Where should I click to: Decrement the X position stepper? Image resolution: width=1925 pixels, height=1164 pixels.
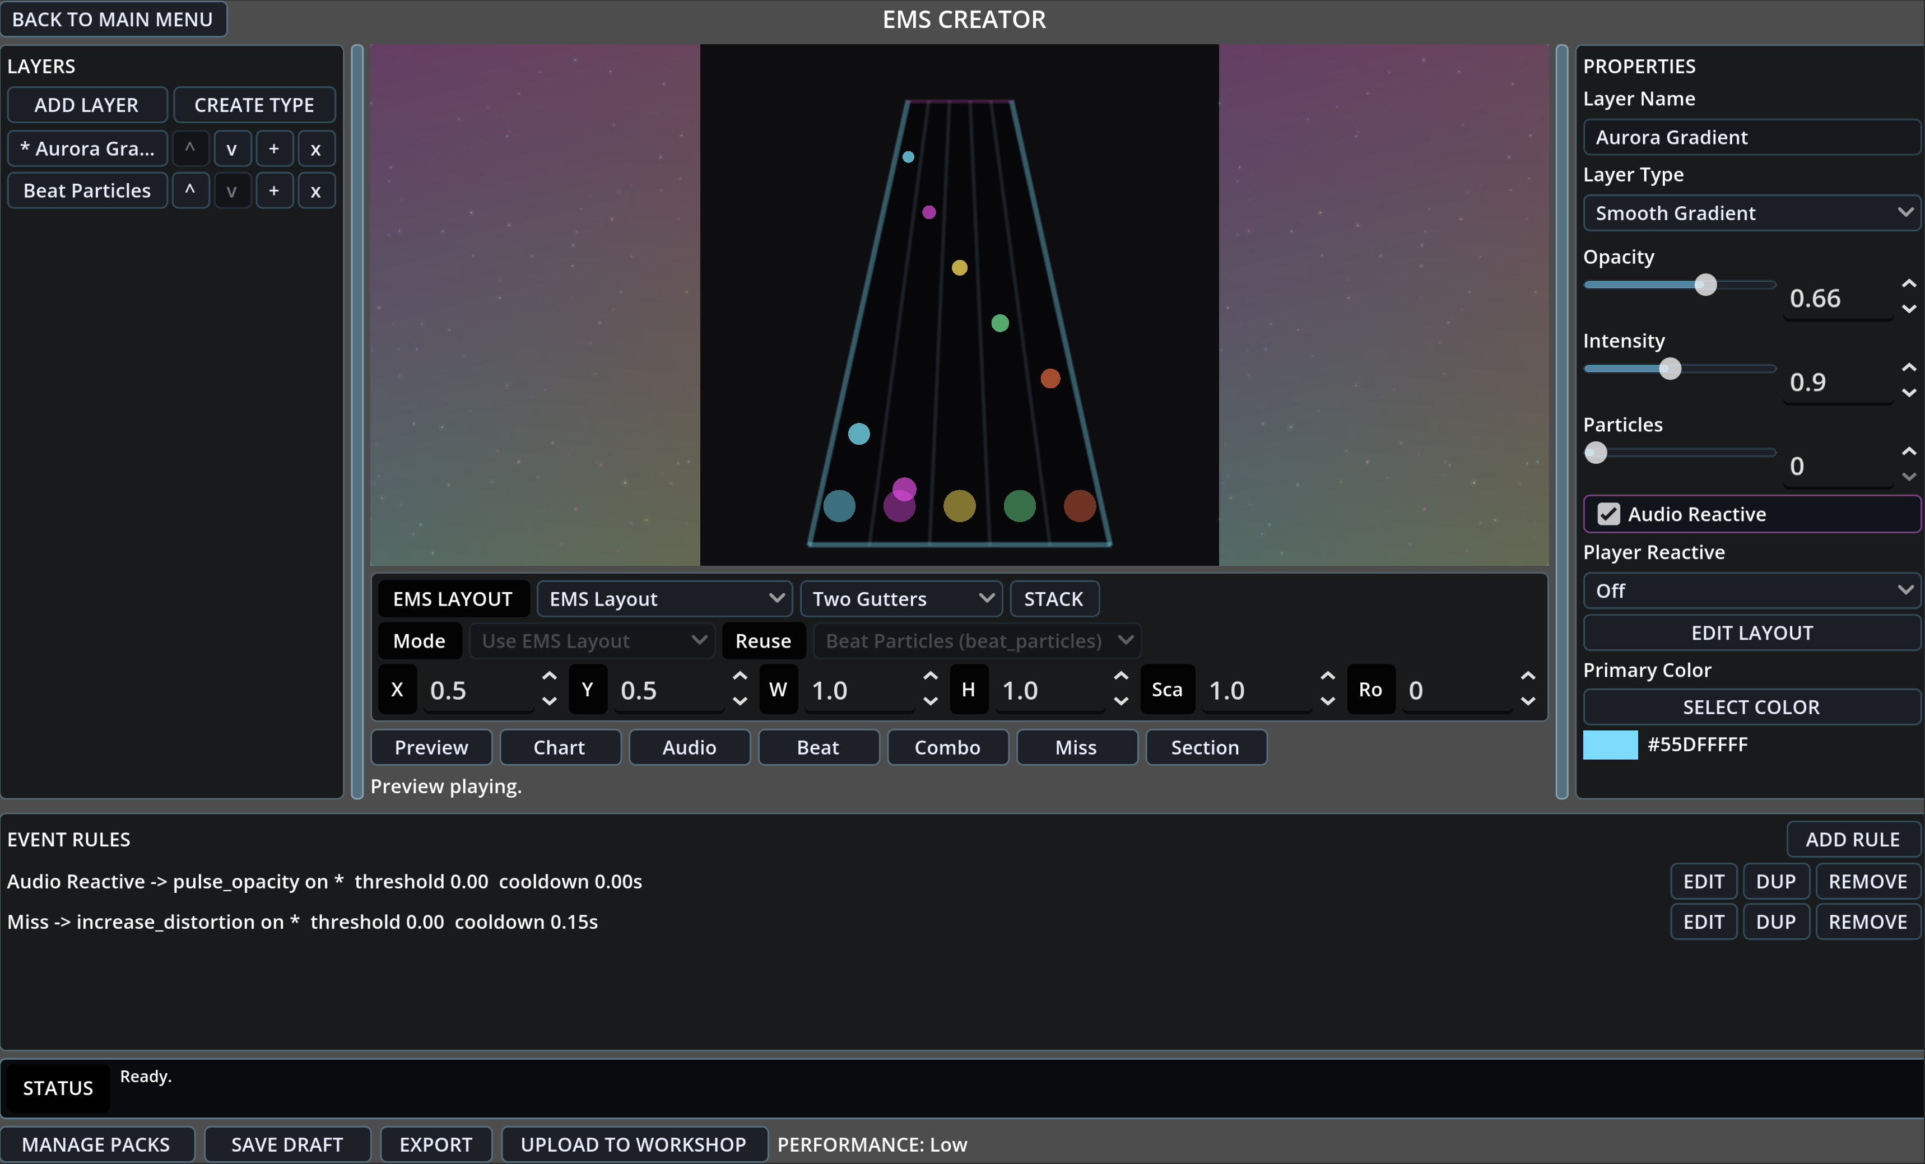[x=549, y=701]
